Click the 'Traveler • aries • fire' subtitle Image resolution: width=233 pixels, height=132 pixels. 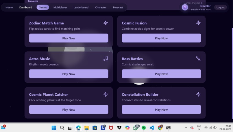(201, 10)
